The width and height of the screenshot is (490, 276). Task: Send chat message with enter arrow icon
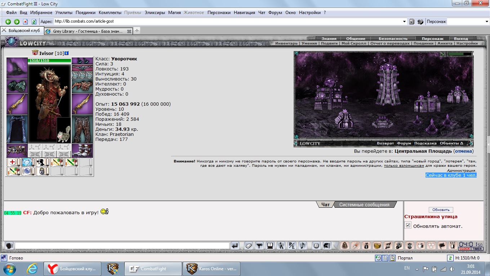coord(235,246)
